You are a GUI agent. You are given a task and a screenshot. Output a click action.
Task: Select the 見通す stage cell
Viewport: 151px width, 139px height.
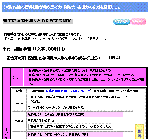click(x=19, y=121)
